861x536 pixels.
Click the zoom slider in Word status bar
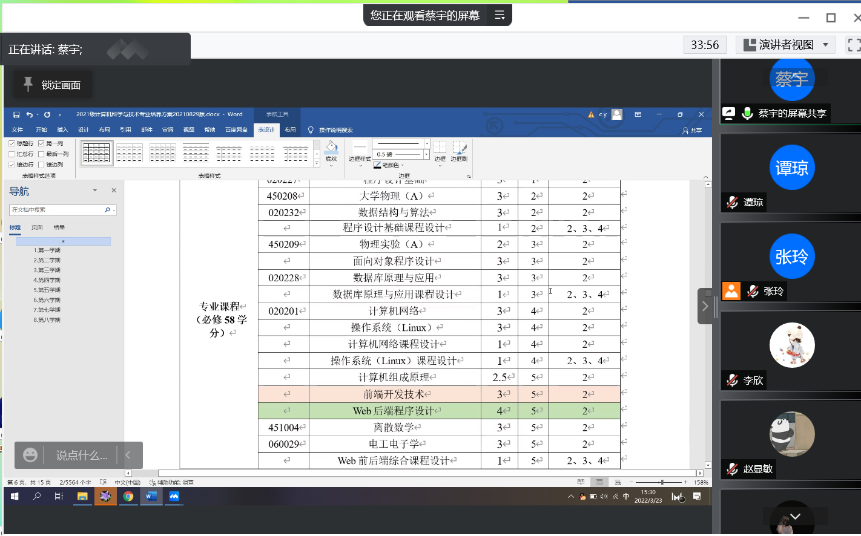[662, 482]
